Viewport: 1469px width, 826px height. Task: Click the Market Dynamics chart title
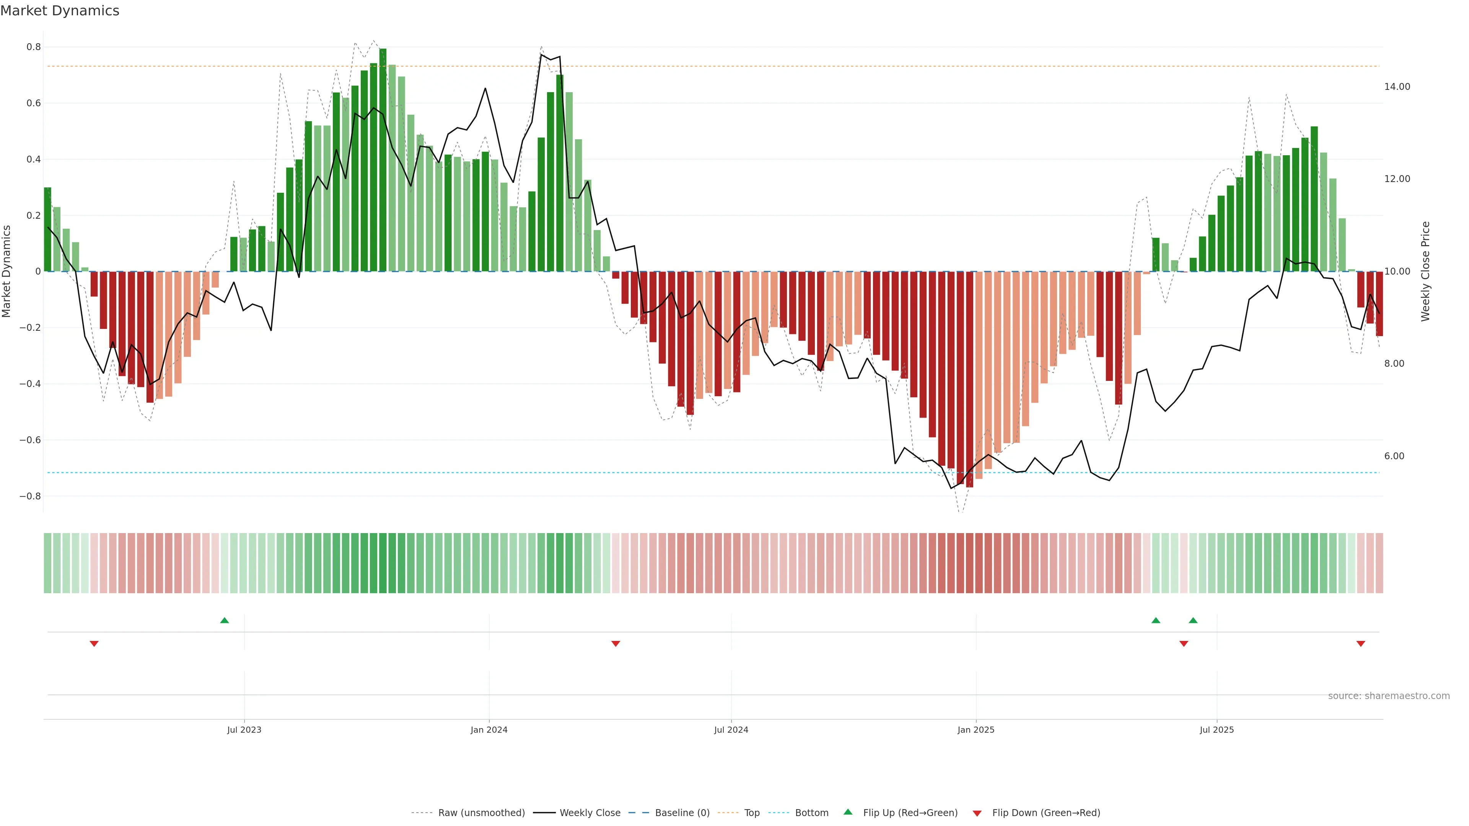(60, 11)
